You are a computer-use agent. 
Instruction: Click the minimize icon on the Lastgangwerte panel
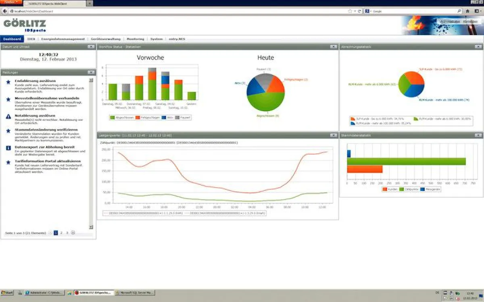pyautogui.click(x=333, y=135)
